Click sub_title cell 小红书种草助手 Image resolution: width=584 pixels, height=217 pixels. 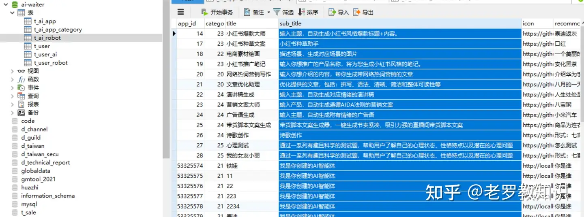click(x=400, y=44)
